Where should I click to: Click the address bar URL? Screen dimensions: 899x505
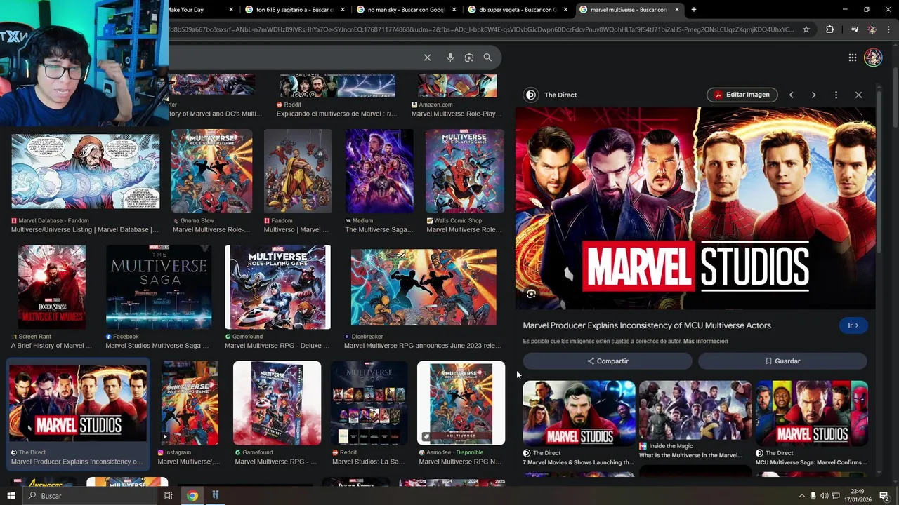click(481, 29)
